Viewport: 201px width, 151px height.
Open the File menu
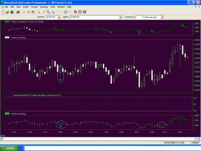6,7
